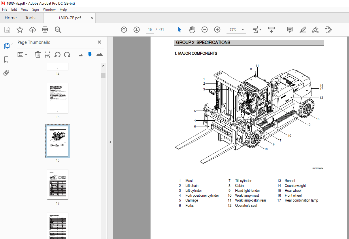Image resolution: width=349 pixels, height=239 pixels.
Task: Select the Hand tool in the toolbar
Action: pyautogui.click(x=192, y=29)
